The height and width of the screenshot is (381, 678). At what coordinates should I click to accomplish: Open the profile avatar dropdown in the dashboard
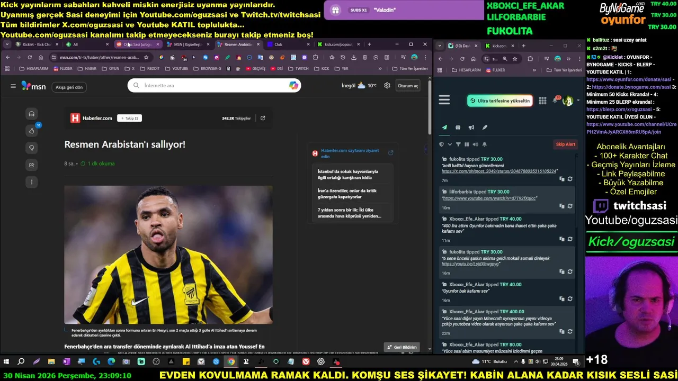[x=570, y=101]
